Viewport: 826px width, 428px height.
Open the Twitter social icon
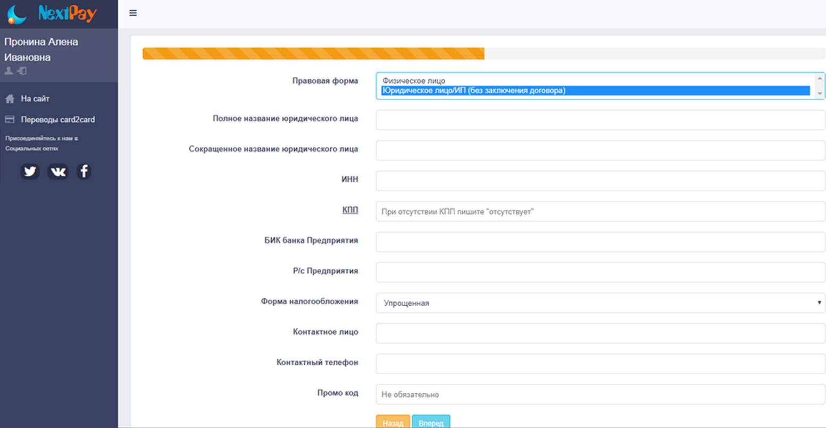coord(30,171)
